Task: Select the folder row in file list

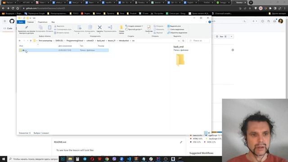Action: (x=63, y=50)
